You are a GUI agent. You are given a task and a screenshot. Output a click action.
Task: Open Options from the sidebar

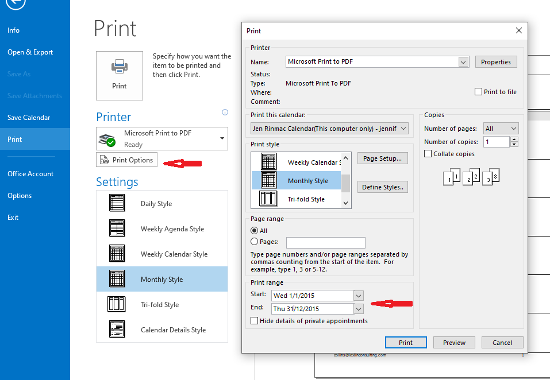[20, 196]
